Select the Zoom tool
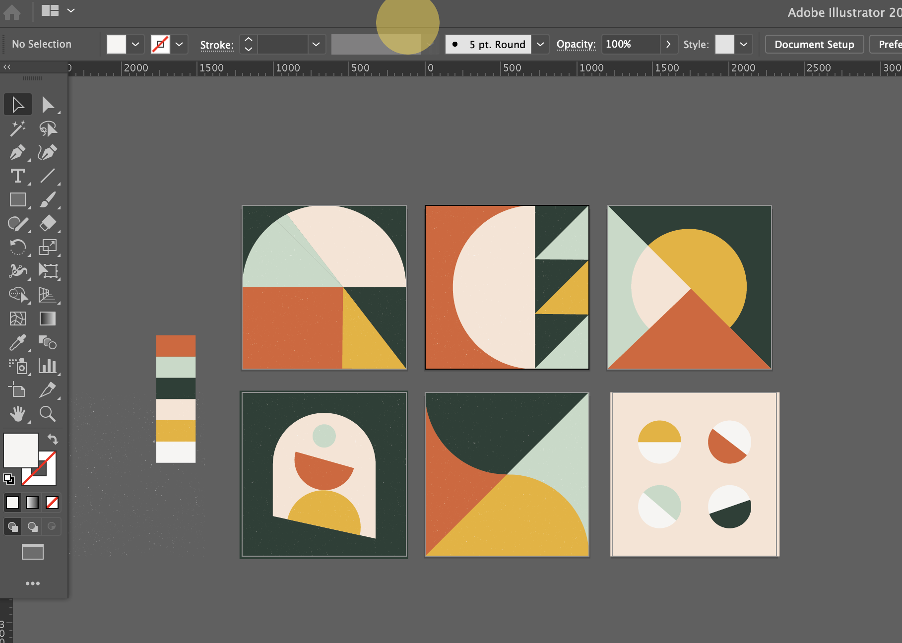The image size is (902, 643). click(48, 414)
